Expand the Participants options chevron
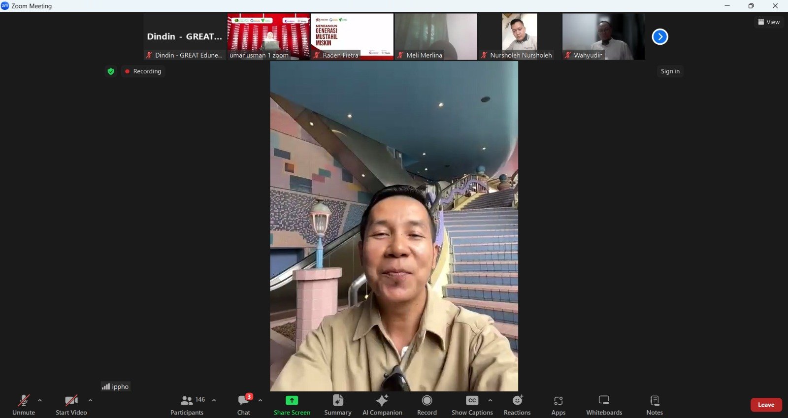Image resolution: width=788 pixels, height=418 pixels. 214,400
